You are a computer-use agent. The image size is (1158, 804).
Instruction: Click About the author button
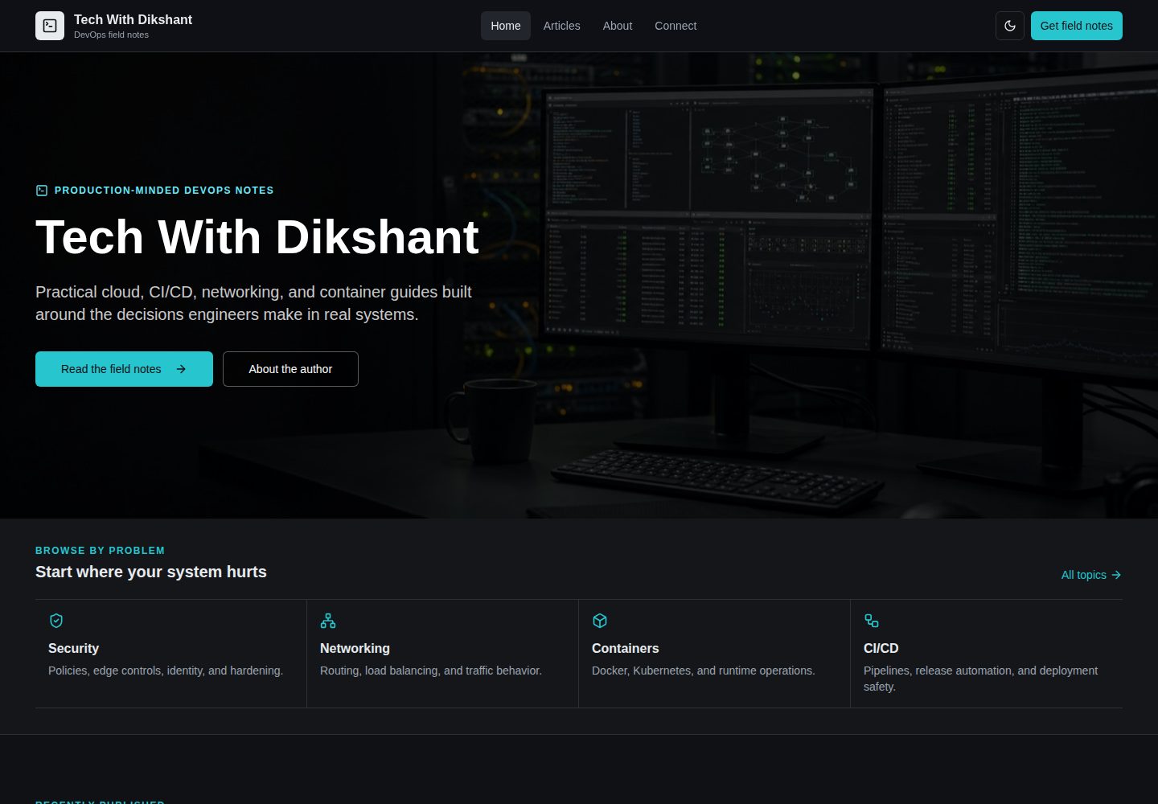tap(290, 369)
